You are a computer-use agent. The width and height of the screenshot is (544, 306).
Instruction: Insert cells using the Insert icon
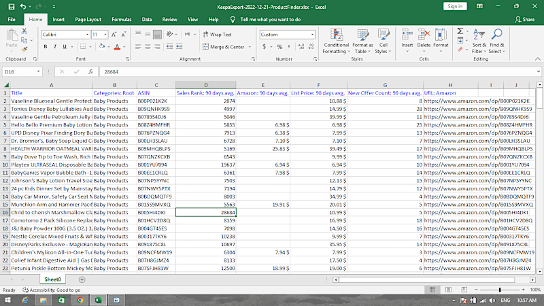coord(407,35)
